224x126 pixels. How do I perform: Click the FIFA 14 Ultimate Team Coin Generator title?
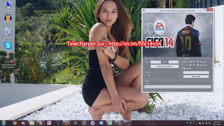[x=178, y=10]
